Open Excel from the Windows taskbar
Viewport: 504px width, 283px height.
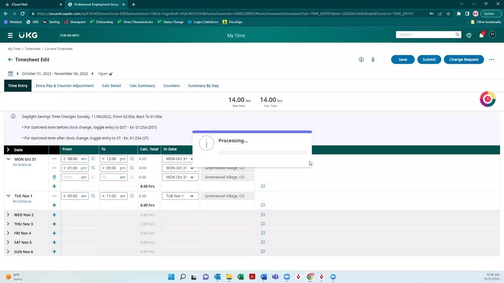tap(241, 277)
